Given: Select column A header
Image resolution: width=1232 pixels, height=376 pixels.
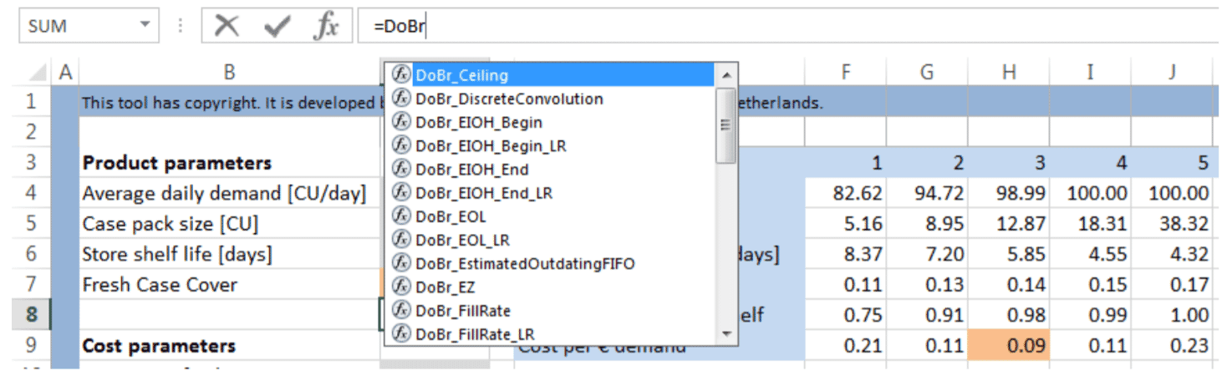Looking at the screenshot, I should 65,73.
